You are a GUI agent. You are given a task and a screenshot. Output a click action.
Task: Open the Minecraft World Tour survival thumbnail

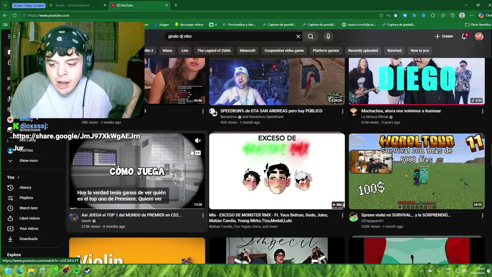[x=417, y=171]
